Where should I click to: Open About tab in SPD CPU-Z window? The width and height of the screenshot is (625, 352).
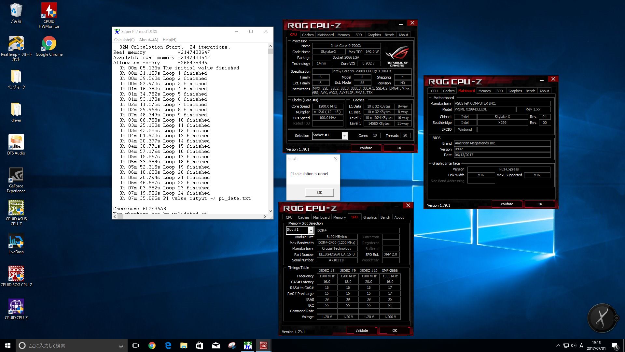(x=399, y=217)
